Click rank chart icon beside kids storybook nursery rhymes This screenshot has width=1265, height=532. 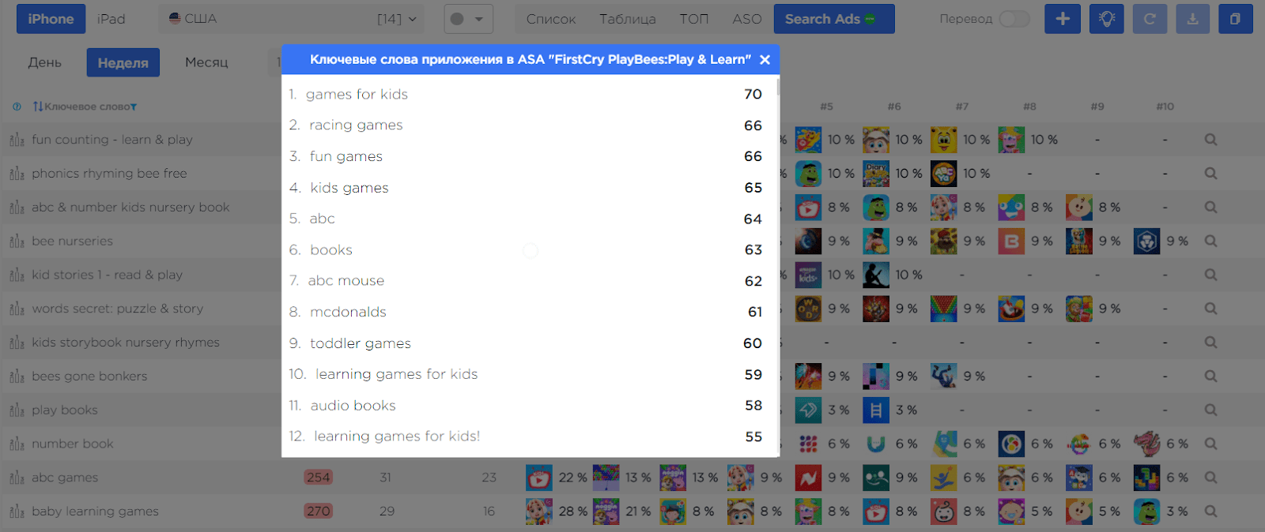point(17,343)
